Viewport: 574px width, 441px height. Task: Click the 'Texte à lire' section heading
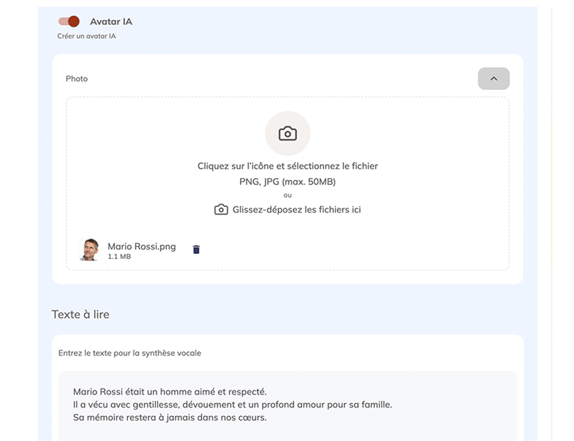(80, 314)
